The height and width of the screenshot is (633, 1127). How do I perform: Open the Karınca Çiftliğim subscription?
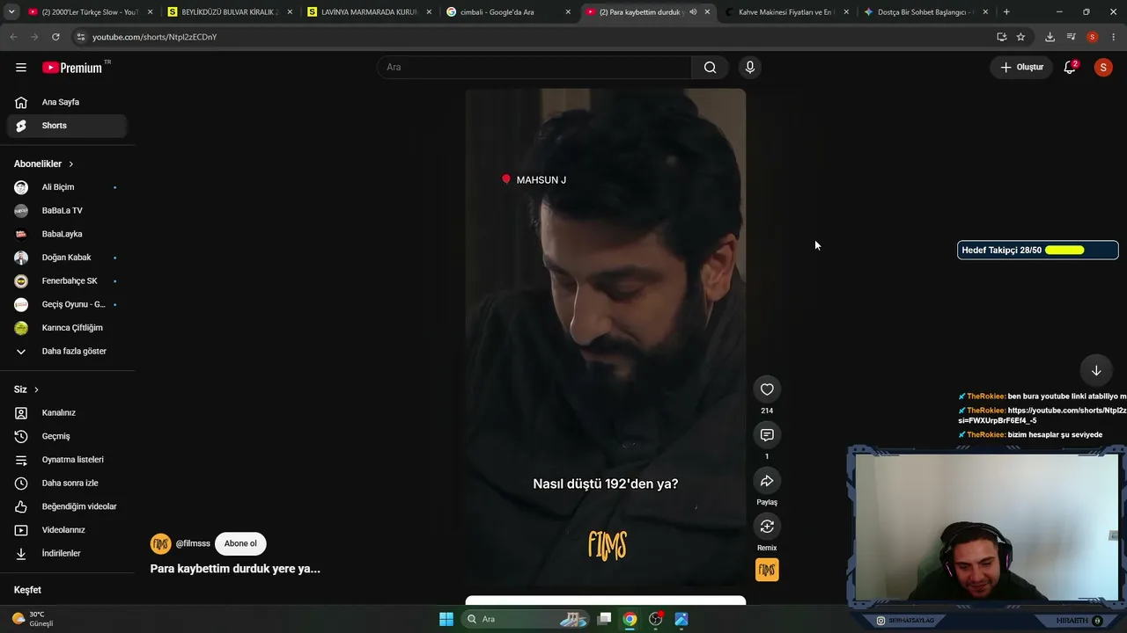pyautogui.click(x=67, y=328)
